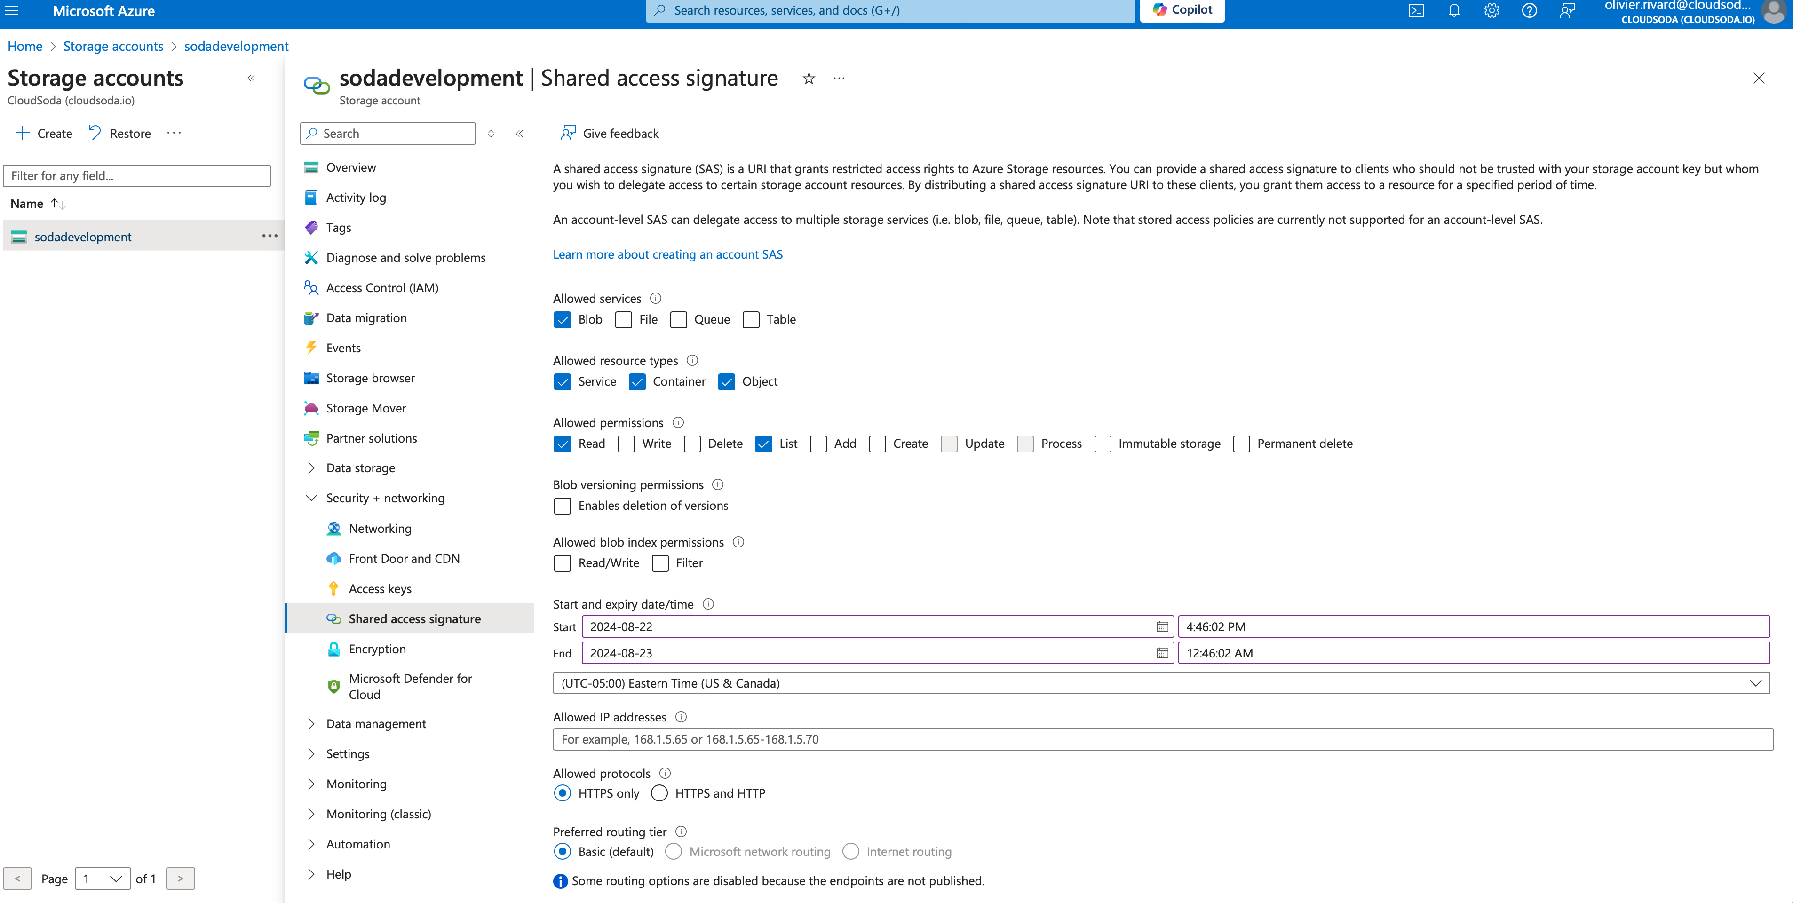Image resolution: width=1793 pixels, height=903 pixels.
Task: Show info tooltip for Allowed resource types
Action: pos(692,360)
